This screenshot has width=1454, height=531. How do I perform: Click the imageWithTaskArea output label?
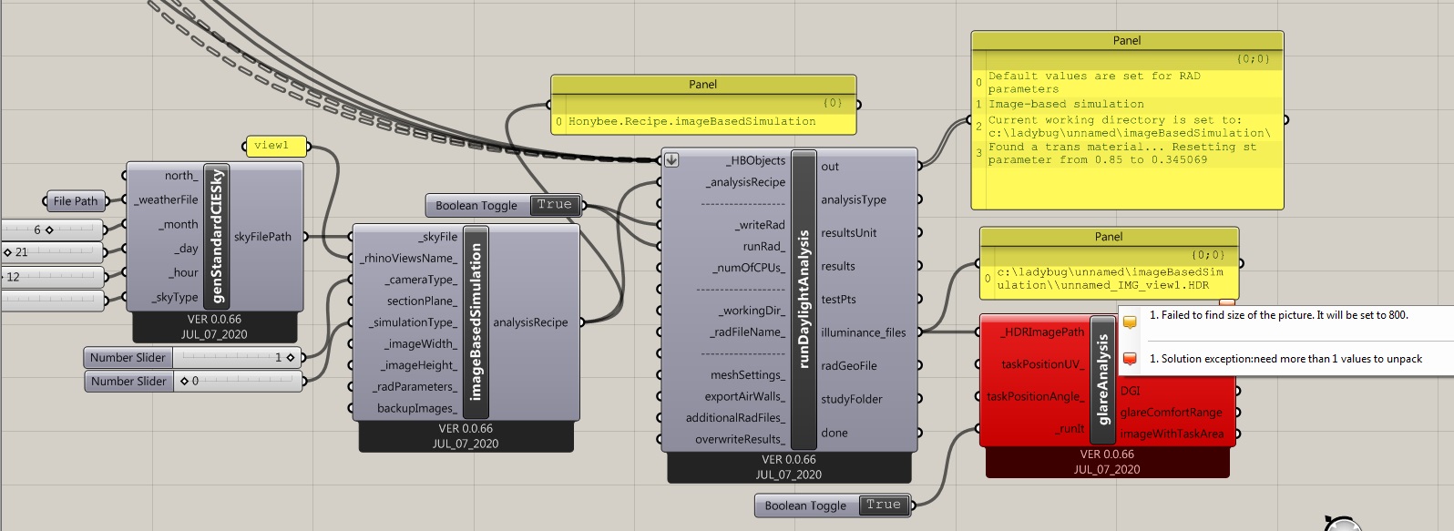tap(1172, 434)
